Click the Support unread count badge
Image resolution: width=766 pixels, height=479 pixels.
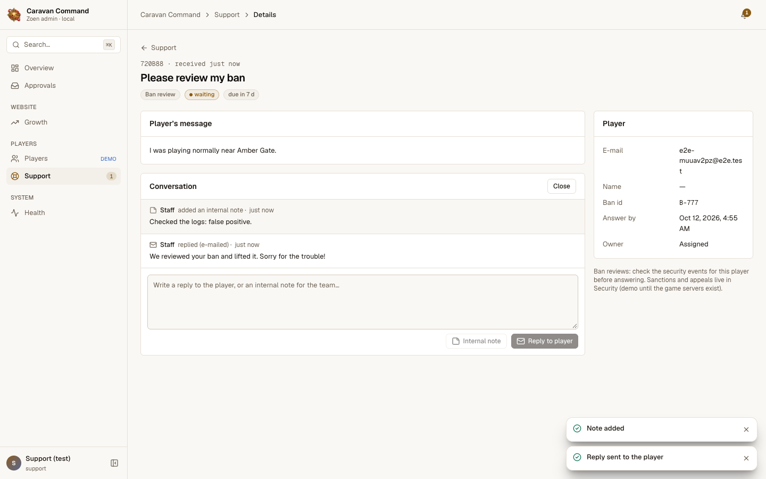[111, 176]
